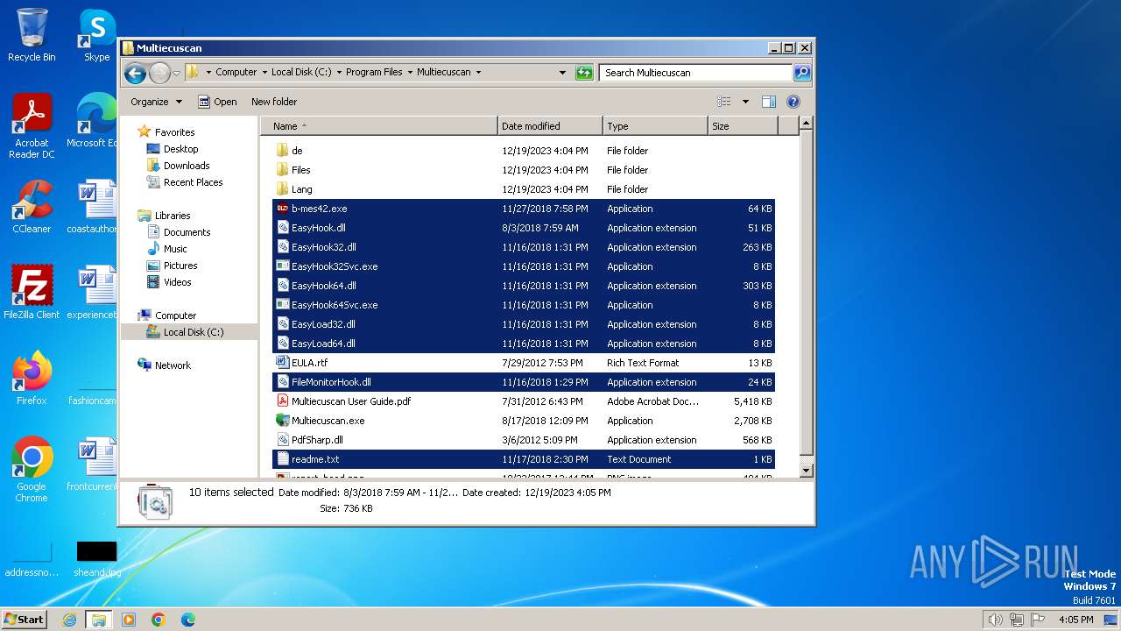Open Firefox desktop shortcut
Image resolution: width=1121 pixels, height=631 pixels.
pos(32,378)
